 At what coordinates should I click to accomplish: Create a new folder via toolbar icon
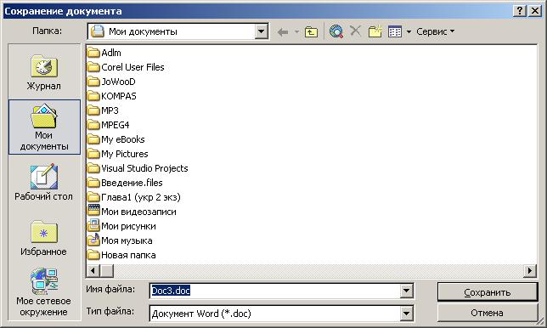(x=375, y=31)
